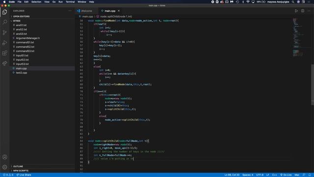Image resolution: width=314 pixels, height=177 pixels.
Task: Open test2.cpp in the file tree
Action: coord(42,73)
